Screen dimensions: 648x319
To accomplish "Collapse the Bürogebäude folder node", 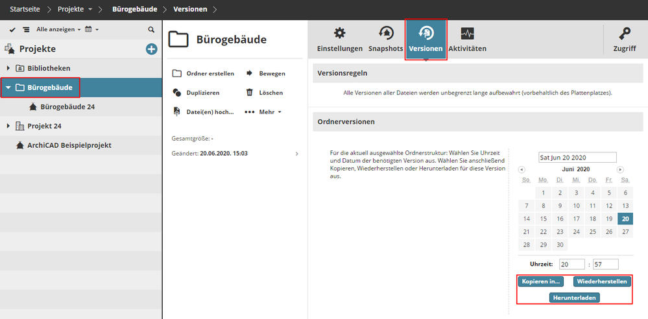I will (x=8, y=88).
